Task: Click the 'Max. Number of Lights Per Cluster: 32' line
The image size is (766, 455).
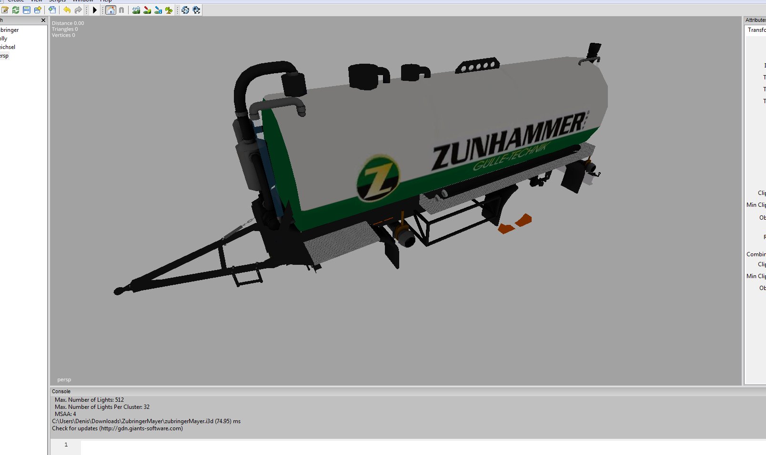Action: 102,407
